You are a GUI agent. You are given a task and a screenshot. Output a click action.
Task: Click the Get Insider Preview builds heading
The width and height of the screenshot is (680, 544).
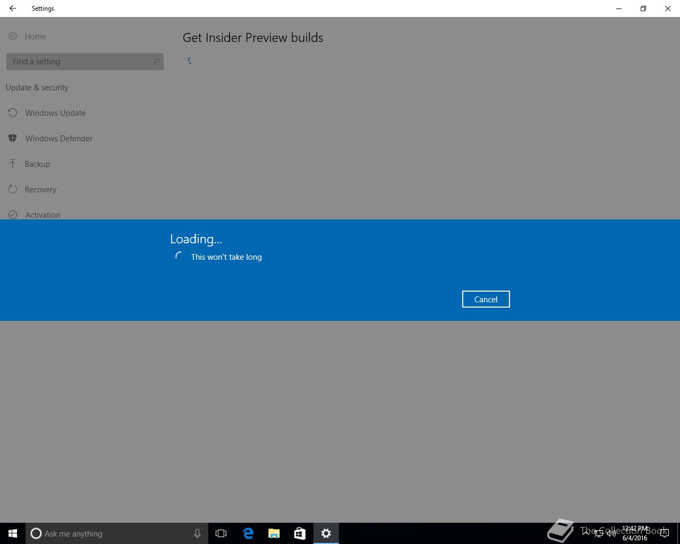(253, 38)
